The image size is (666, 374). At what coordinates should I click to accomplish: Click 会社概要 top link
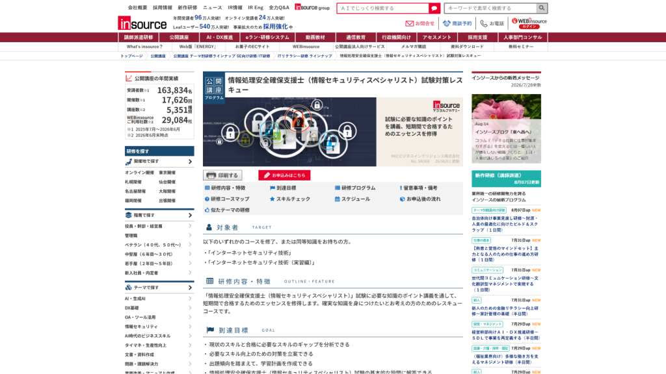click(x=138, y=8)
